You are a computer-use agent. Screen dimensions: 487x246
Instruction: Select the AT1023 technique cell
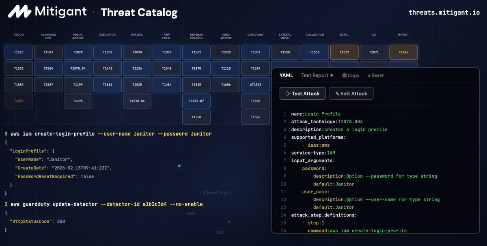point(256,85)
